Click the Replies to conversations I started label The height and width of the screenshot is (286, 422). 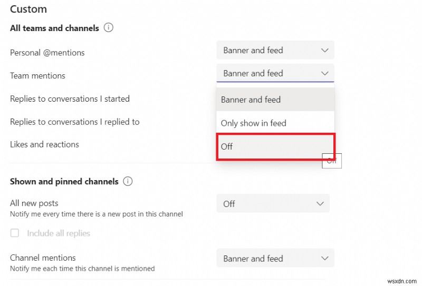70,98
